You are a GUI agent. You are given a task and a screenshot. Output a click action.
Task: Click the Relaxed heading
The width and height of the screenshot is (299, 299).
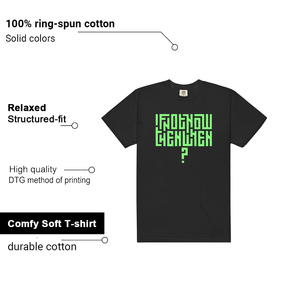pyautogui.click(x=27, y=108)
